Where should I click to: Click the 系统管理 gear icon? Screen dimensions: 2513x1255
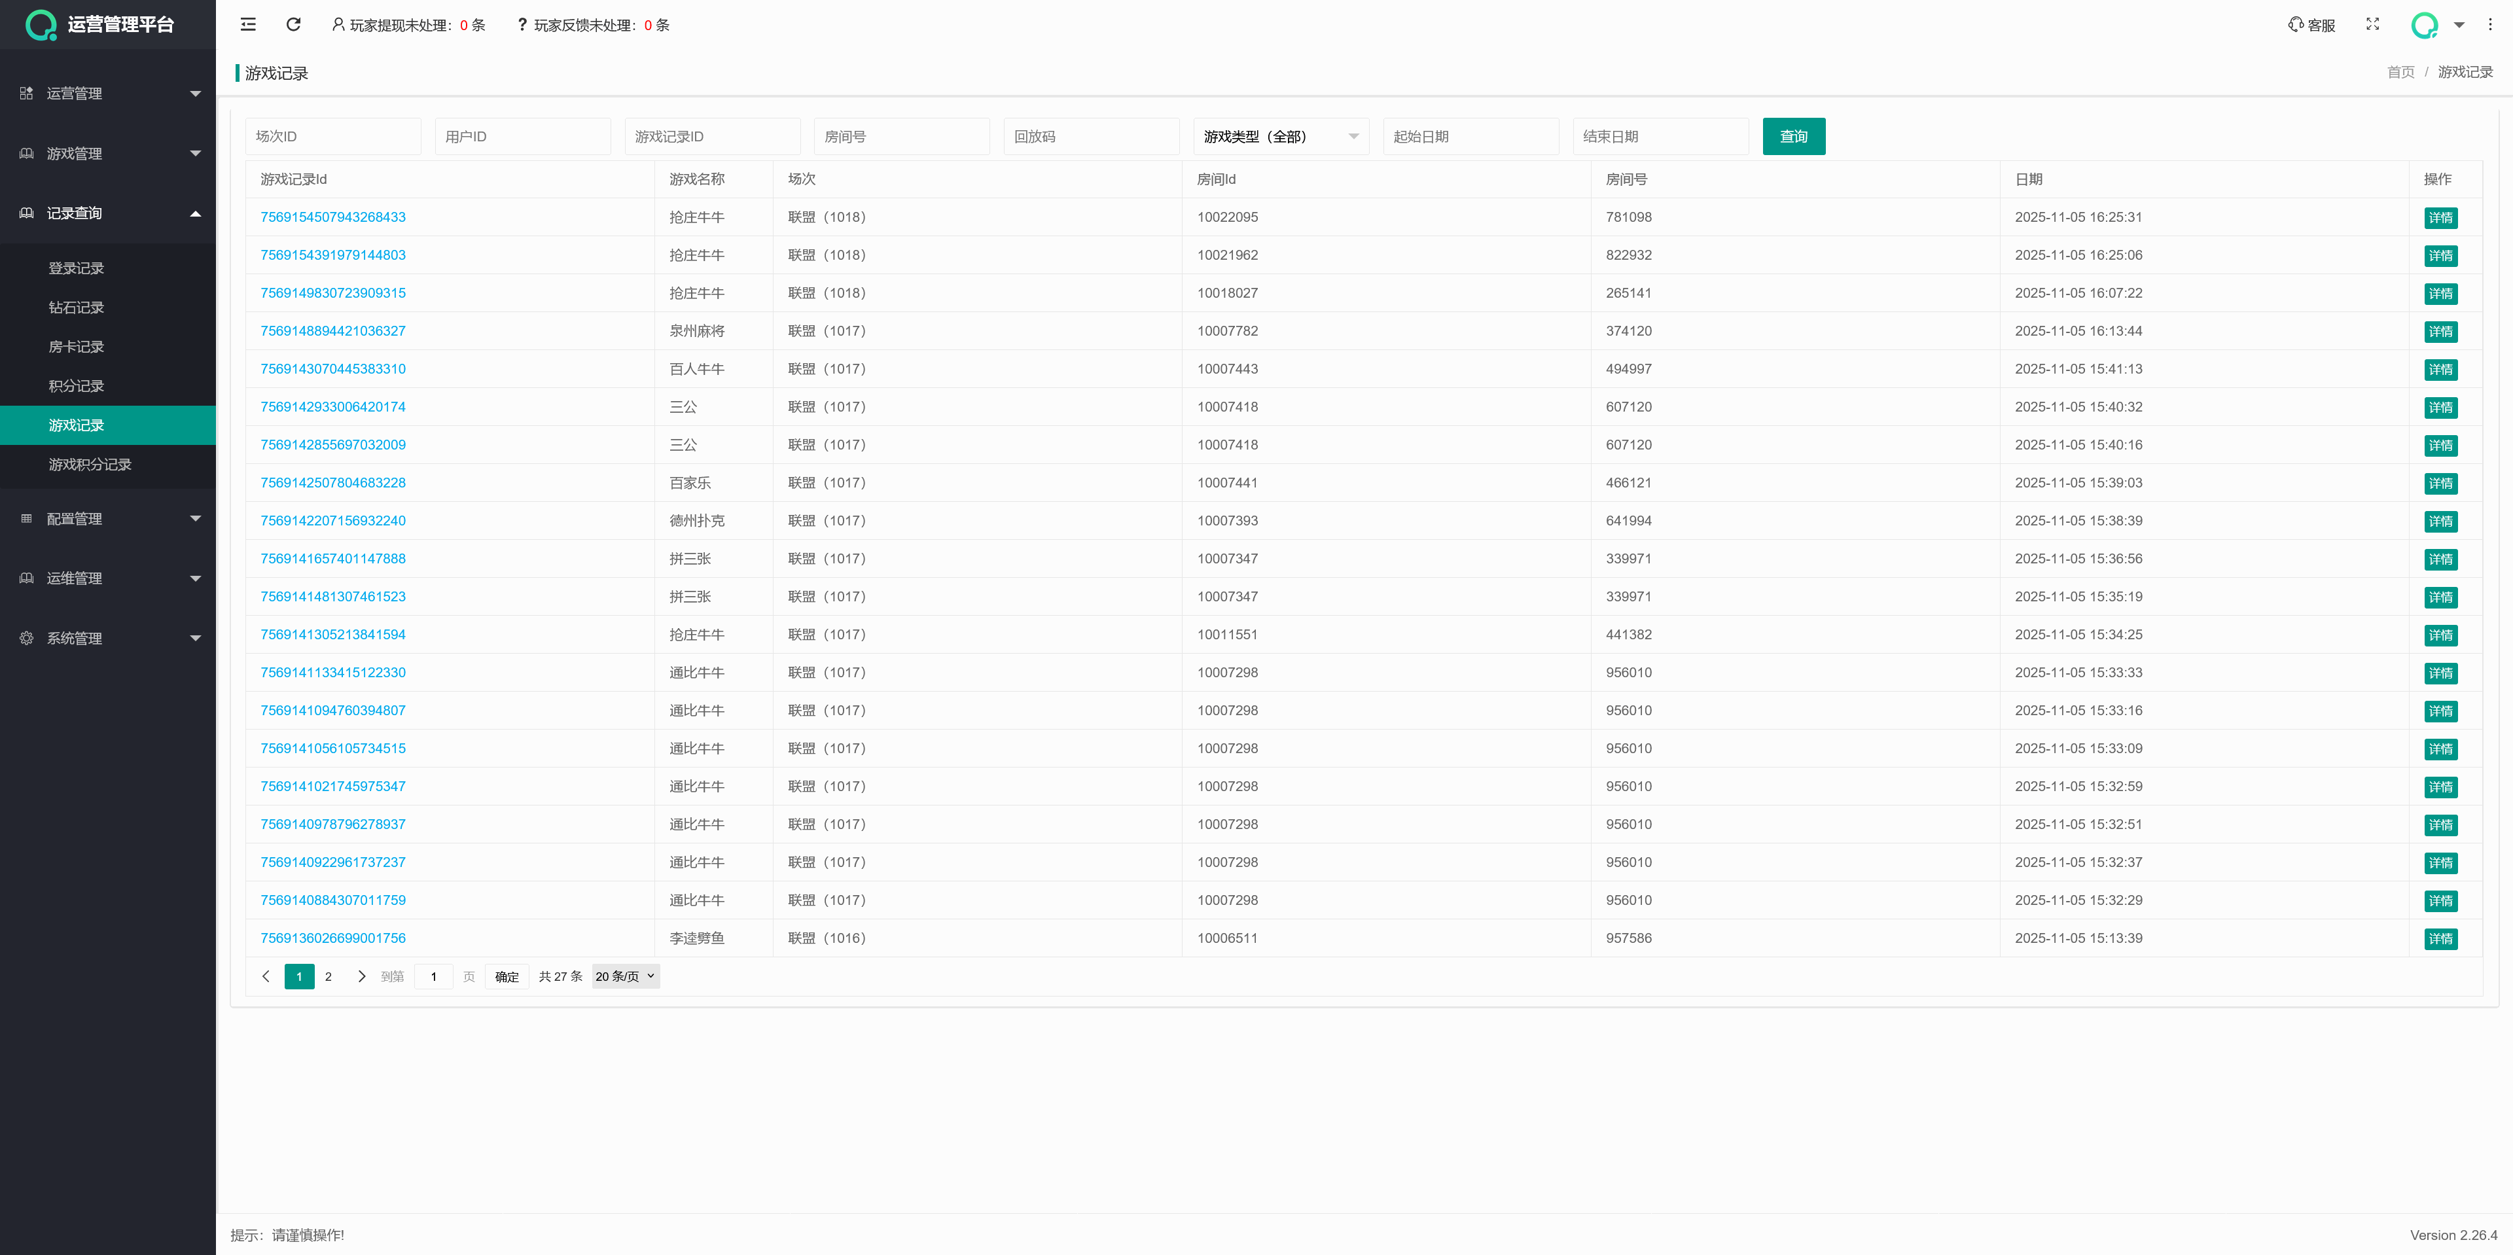coord(26,638)
